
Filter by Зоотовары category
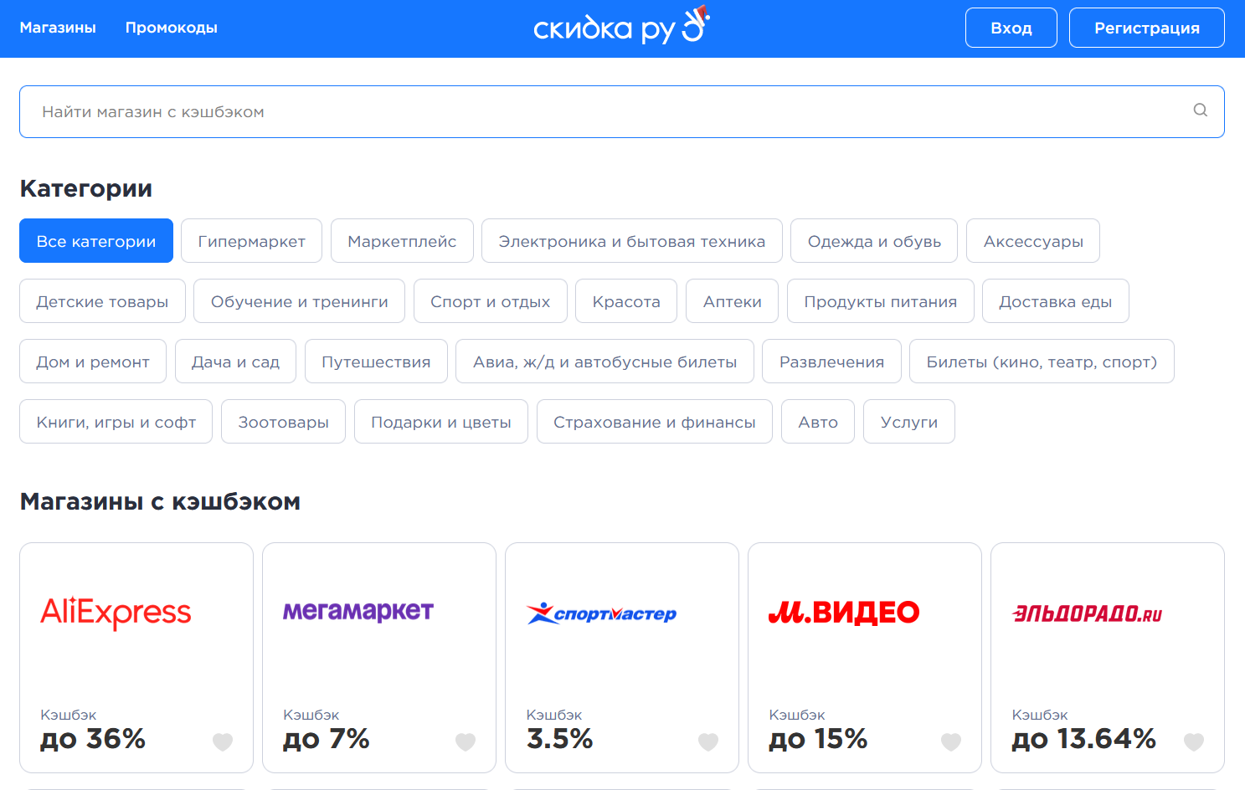coord(283,422)
